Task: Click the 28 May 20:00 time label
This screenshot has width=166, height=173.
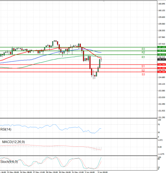Action: pyautogui.click(x=52, y=172)
